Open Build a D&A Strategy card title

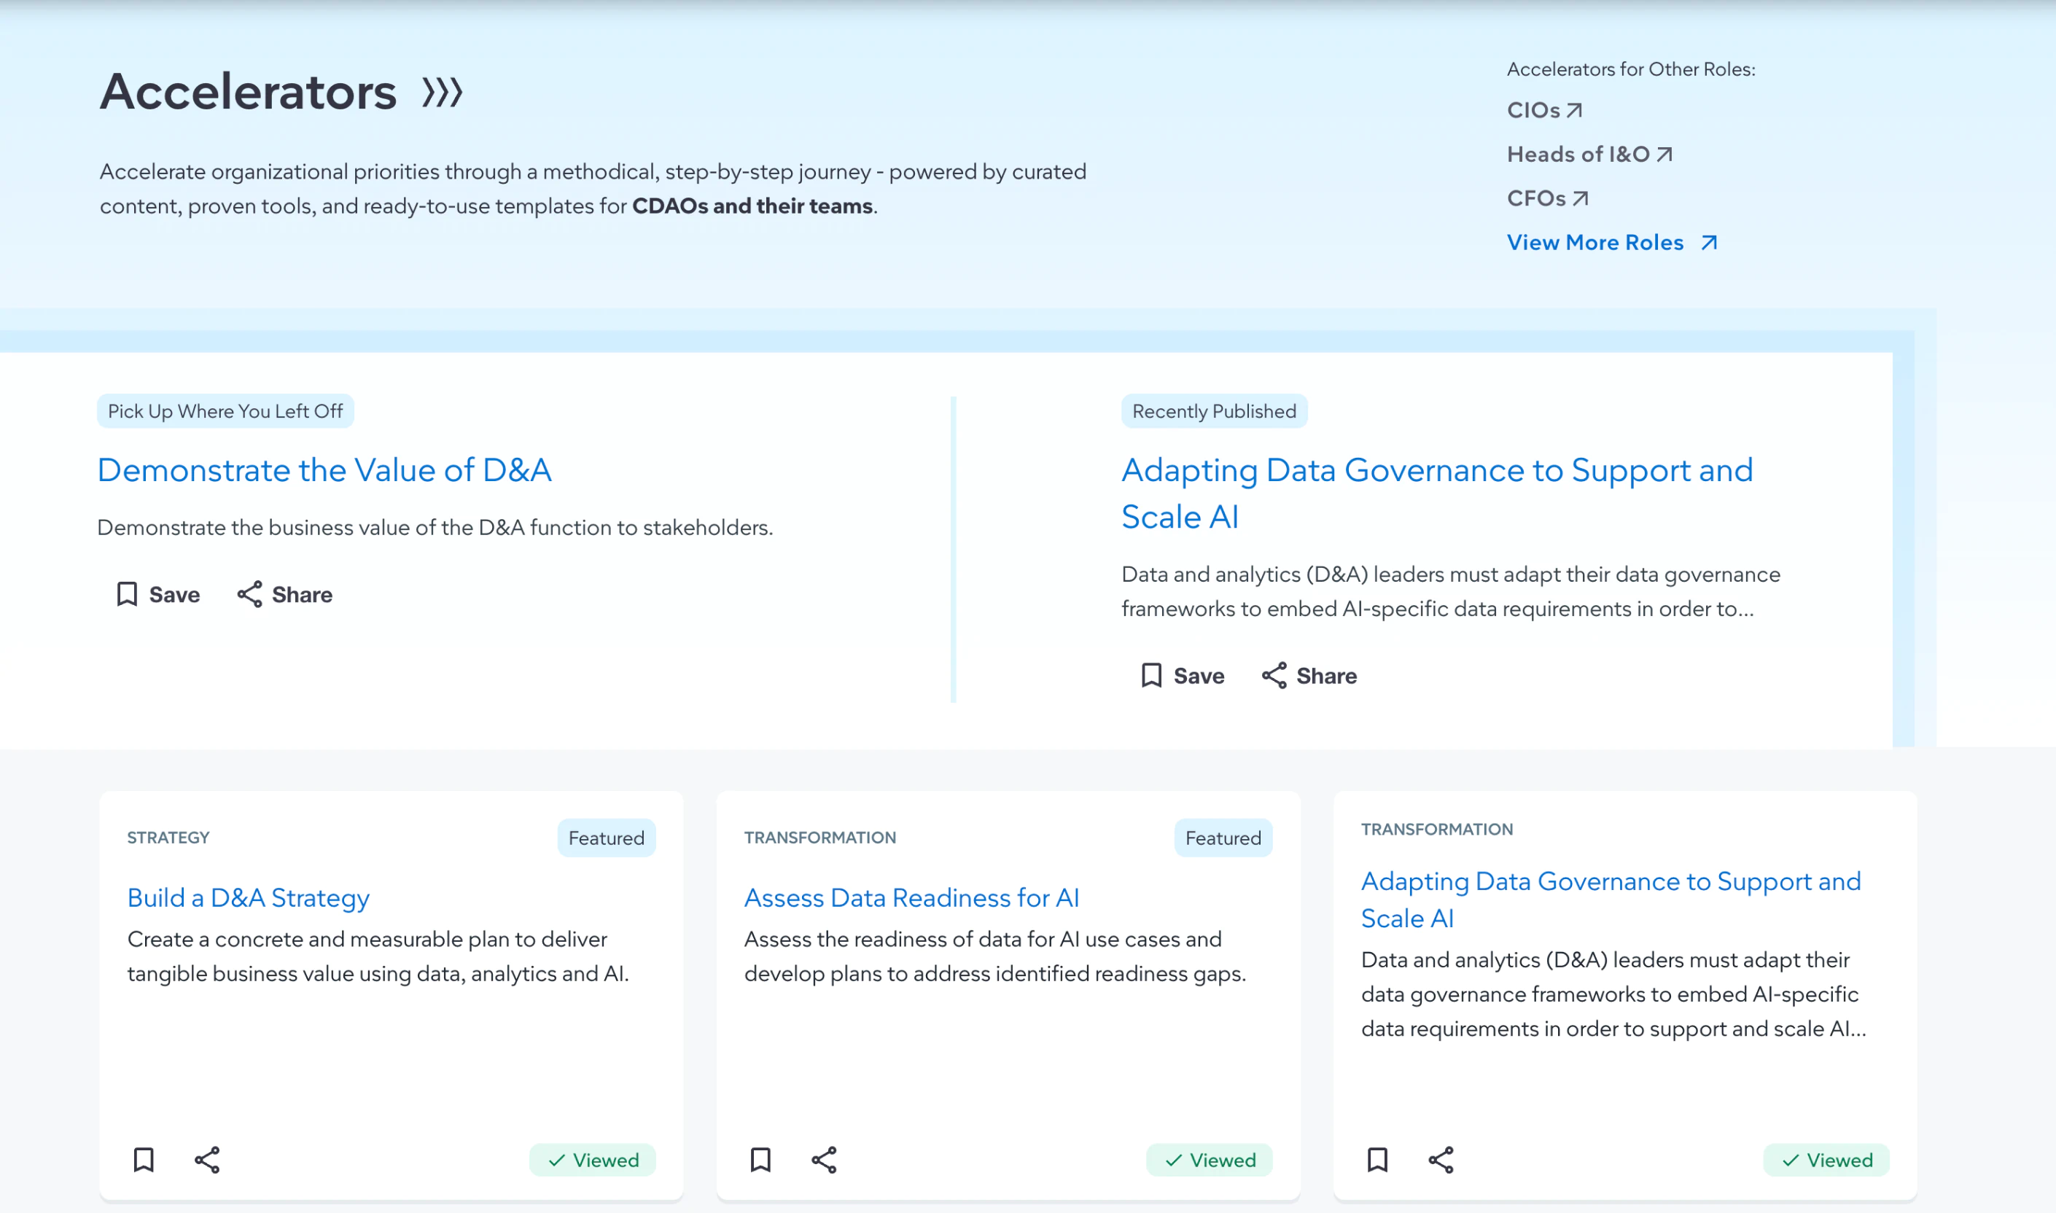click(249, 897)
